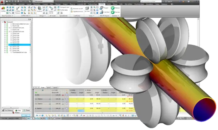Click the blue button below the browser tabs

tap(26, 115)
